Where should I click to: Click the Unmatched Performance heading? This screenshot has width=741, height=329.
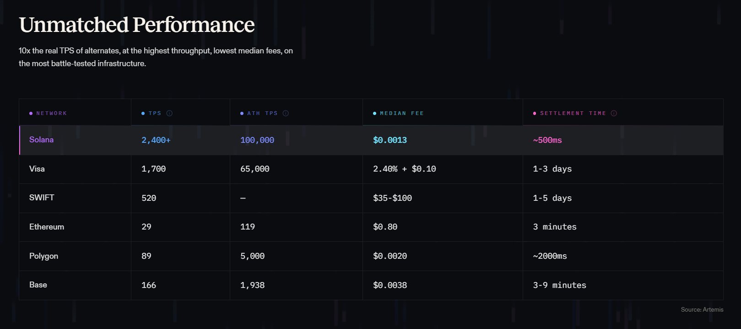pyautogui.click(x=136, y=25)
